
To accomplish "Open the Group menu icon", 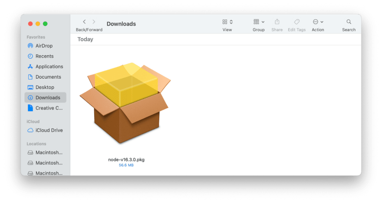I will coord(256,22).
